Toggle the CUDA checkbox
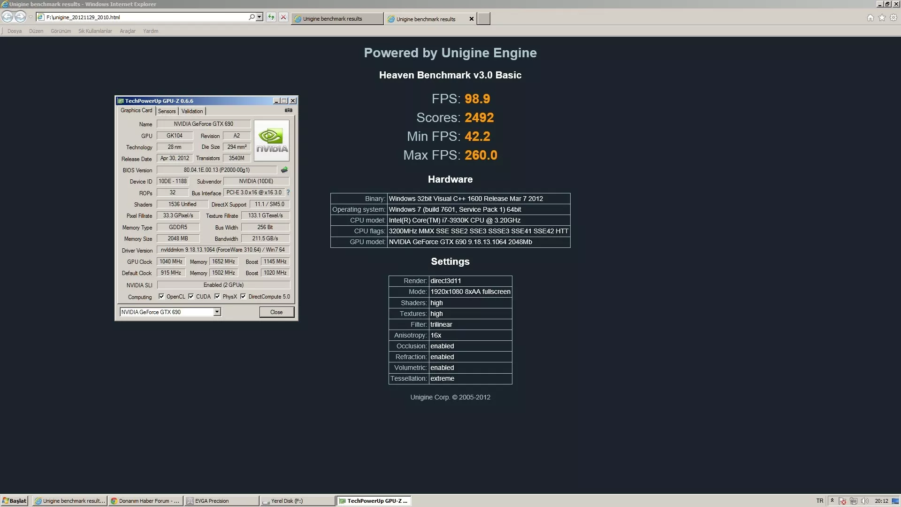 pyautogui.click(x=191, y=296)
